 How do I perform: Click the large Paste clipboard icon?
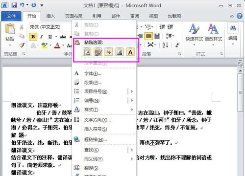pos(10,29)
